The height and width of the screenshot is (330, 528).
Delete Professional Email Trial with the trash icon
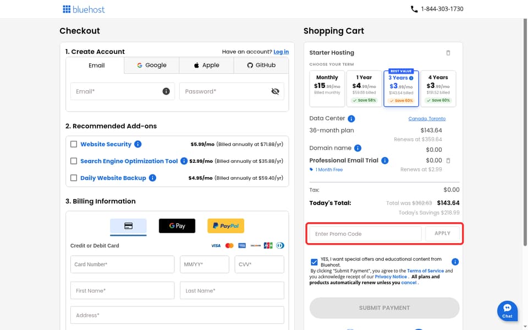tap(448, 161)
